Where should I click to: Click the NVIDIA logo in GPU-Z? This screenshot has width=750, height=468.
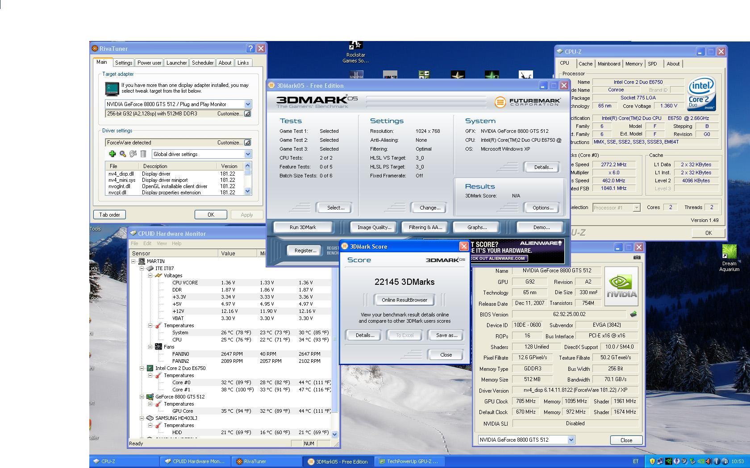621,287
